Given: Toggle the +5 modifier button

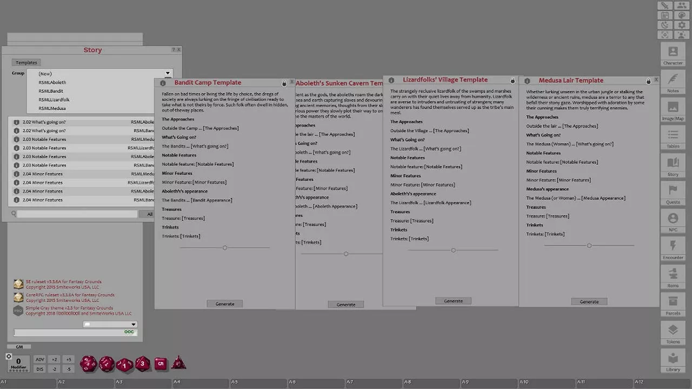Looking at the screenshot, I should 68,359.
